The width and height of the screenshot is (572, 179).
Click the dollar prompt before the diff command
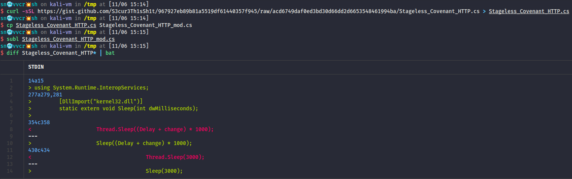click(x=2, y=53)
